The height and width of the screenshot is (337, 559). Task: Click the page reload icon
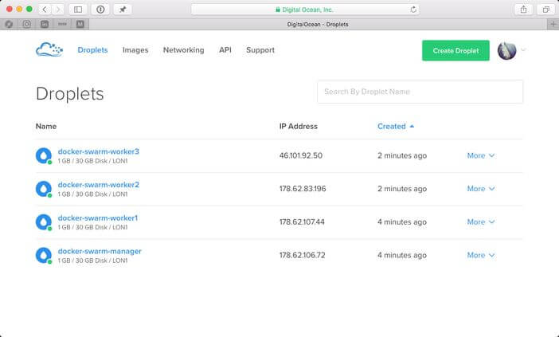click(413, 10)
